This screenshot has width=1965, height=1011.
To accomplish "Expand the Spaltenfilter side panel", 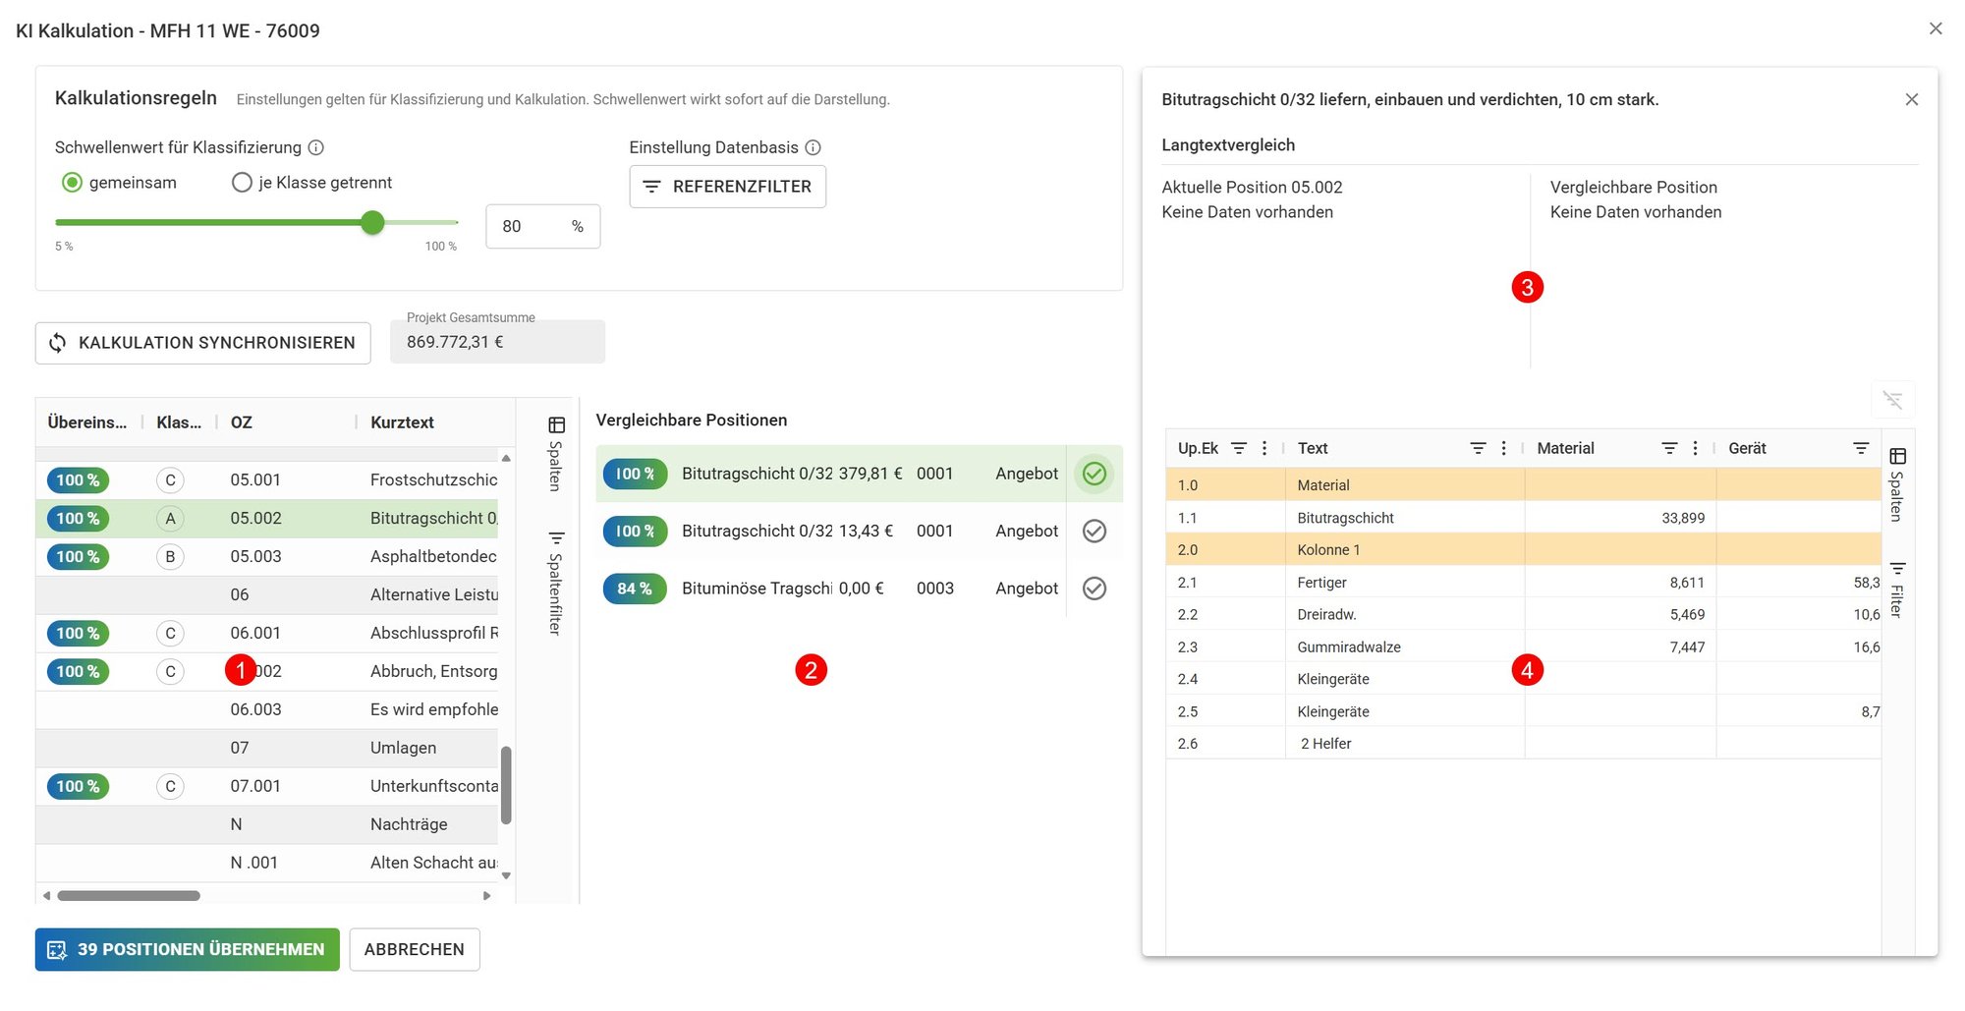I will (x=556, y=583).
